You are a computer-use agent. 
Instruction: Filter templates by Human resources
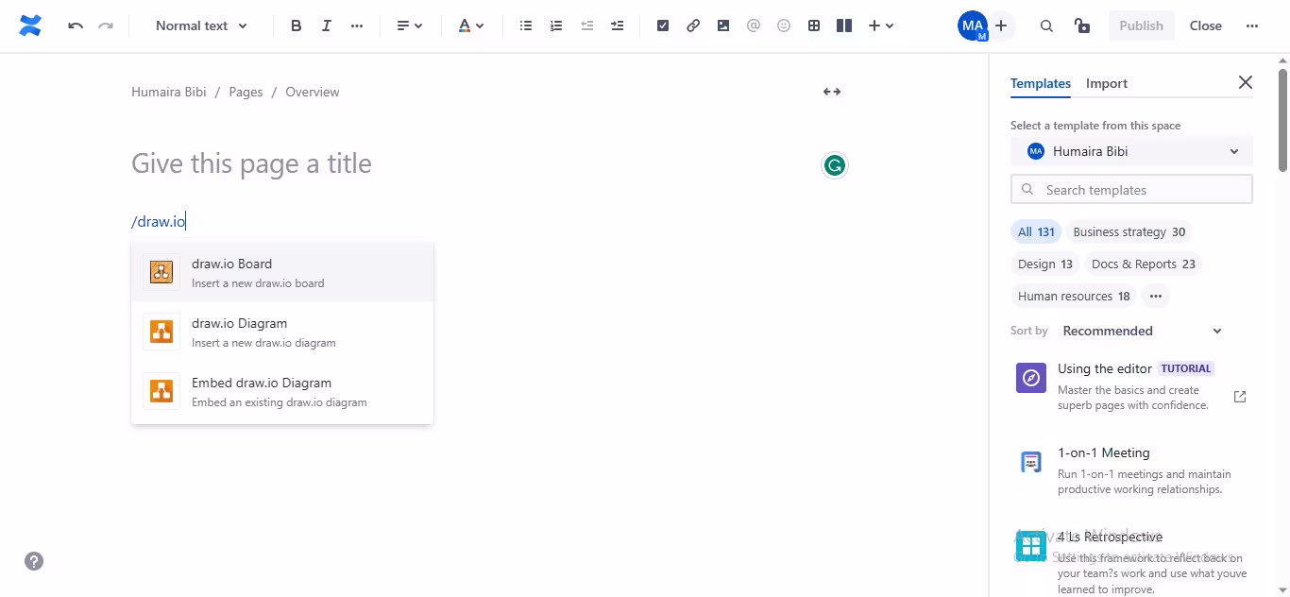point(1074,297)
